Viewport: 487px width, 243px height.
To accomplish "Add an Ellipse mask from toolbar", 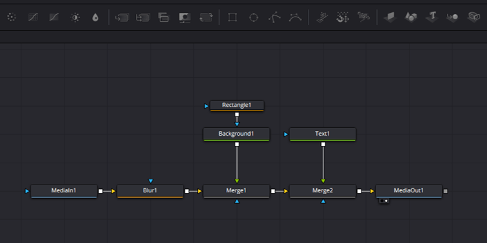I will pyautogui.click(x=253, y=17).
